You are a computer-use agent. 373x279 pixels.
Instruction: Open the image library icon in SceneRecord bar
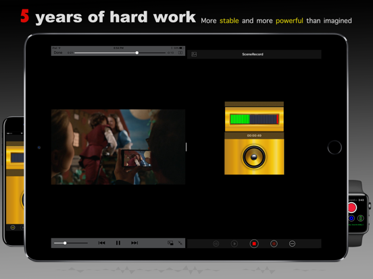point(194,55)
